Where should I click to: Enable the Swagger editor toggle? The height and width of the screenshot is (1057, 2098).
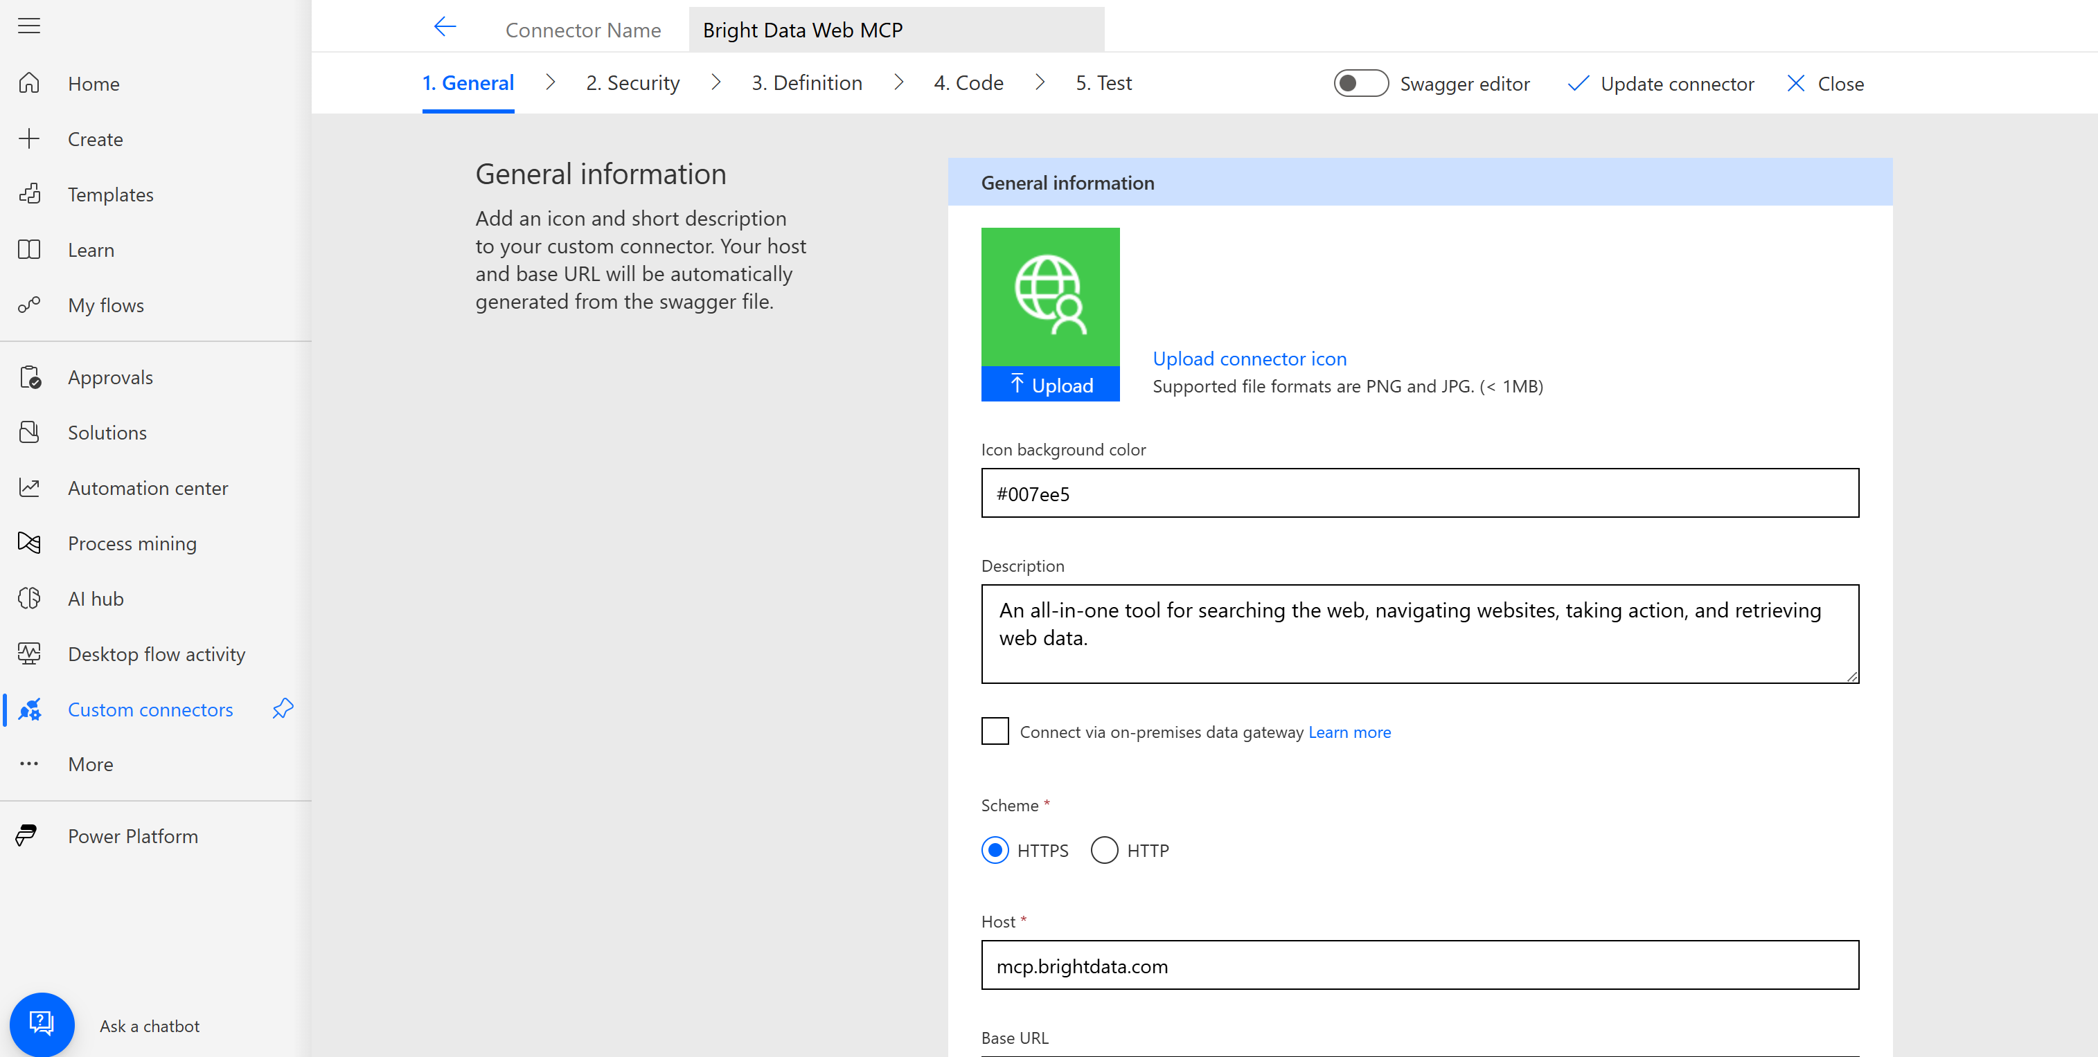coord(1360,82)
